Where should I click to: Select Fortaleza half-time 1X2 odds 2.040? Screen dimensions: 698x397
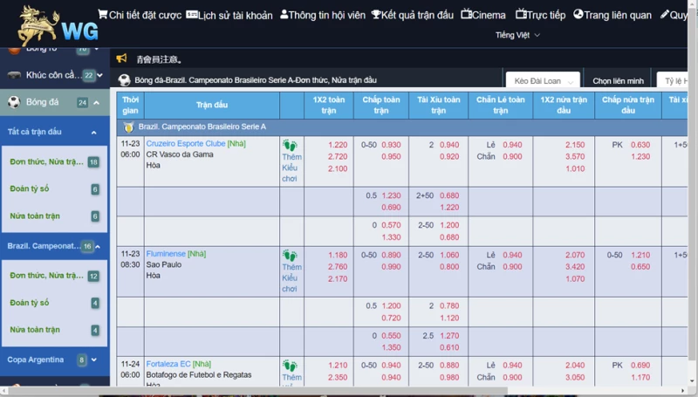[x=575, y=366]
